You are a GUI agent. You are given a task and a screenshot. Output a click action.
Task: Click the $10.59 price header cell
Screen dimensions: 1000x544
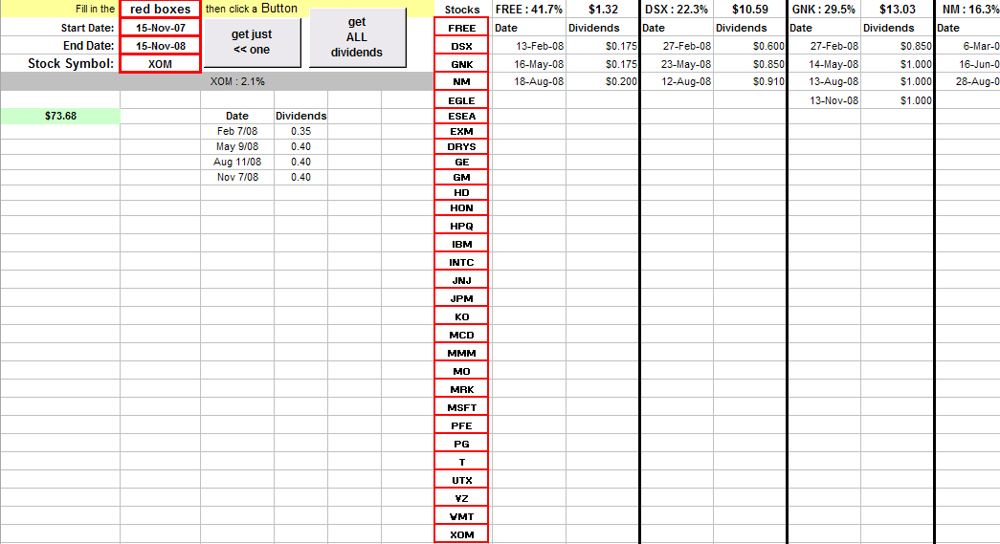point(749,9)
